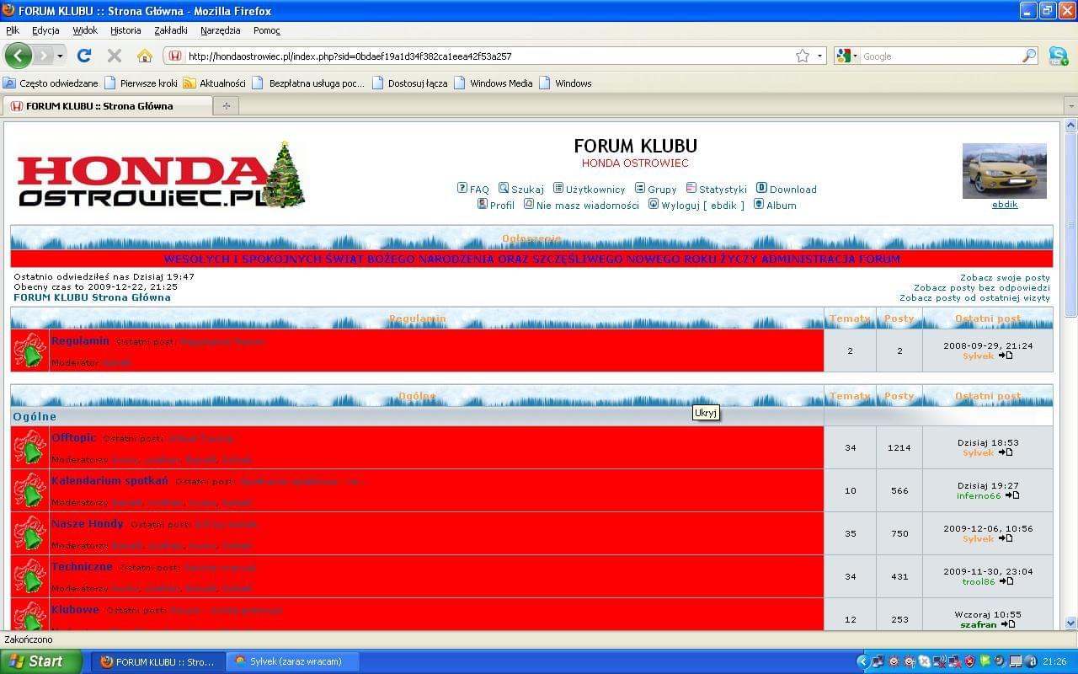The width and height of the screenshot is (1078, 674).
Task: Click the yellow car avatar thumbnail
Action: tap(1004, 171)
